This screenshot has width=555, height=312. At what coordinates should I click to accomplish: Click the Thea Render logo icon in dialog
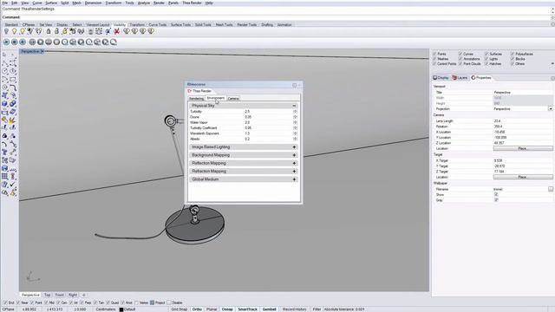pyautogui.click(x=190, y=91)
